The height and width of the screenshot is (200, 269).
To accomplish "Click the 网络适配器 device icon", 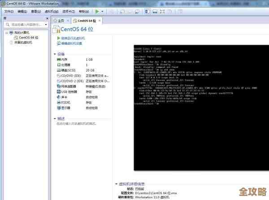I will click(x=59, y=86).
